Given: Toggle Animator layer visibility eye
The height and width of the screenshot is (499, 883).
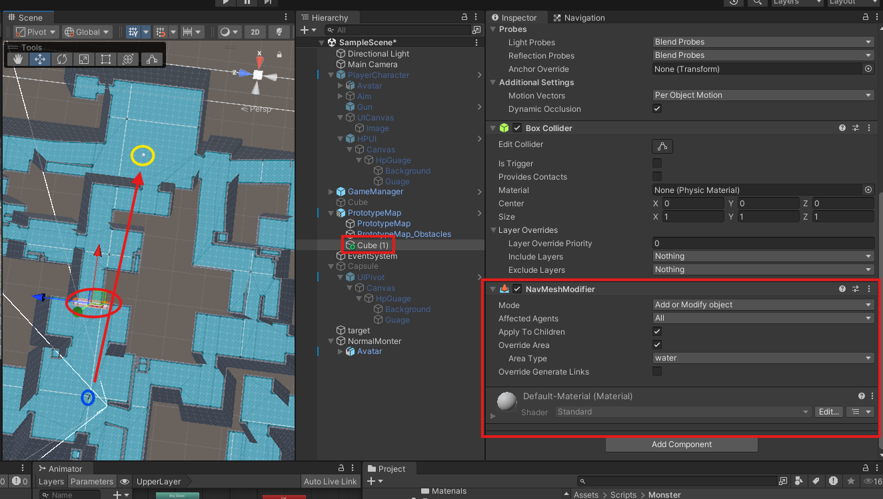Looking at the screenshot, I should tap(125, 482).
